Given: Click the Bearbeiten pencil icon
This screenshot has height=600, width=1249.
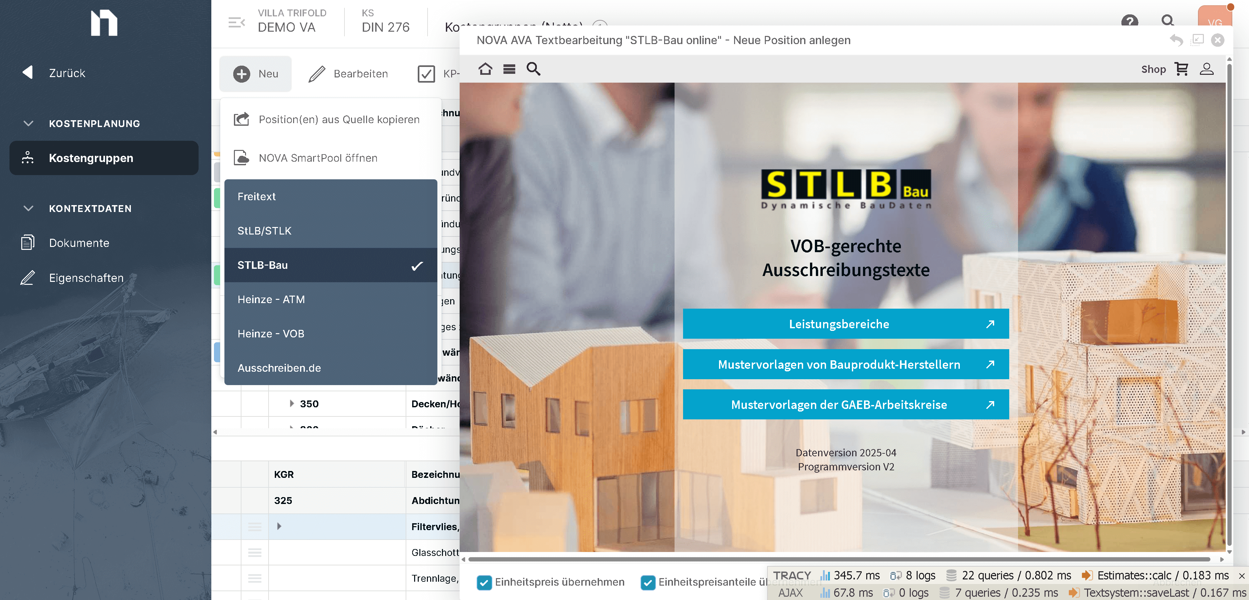Looking at the screenshot, I should point(317,73).
